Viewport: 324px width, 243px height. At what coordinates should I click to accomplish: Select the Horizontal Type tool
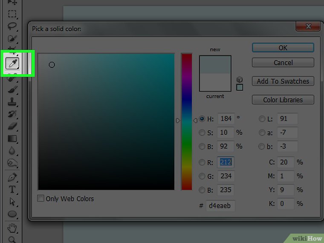click(12, 189)
